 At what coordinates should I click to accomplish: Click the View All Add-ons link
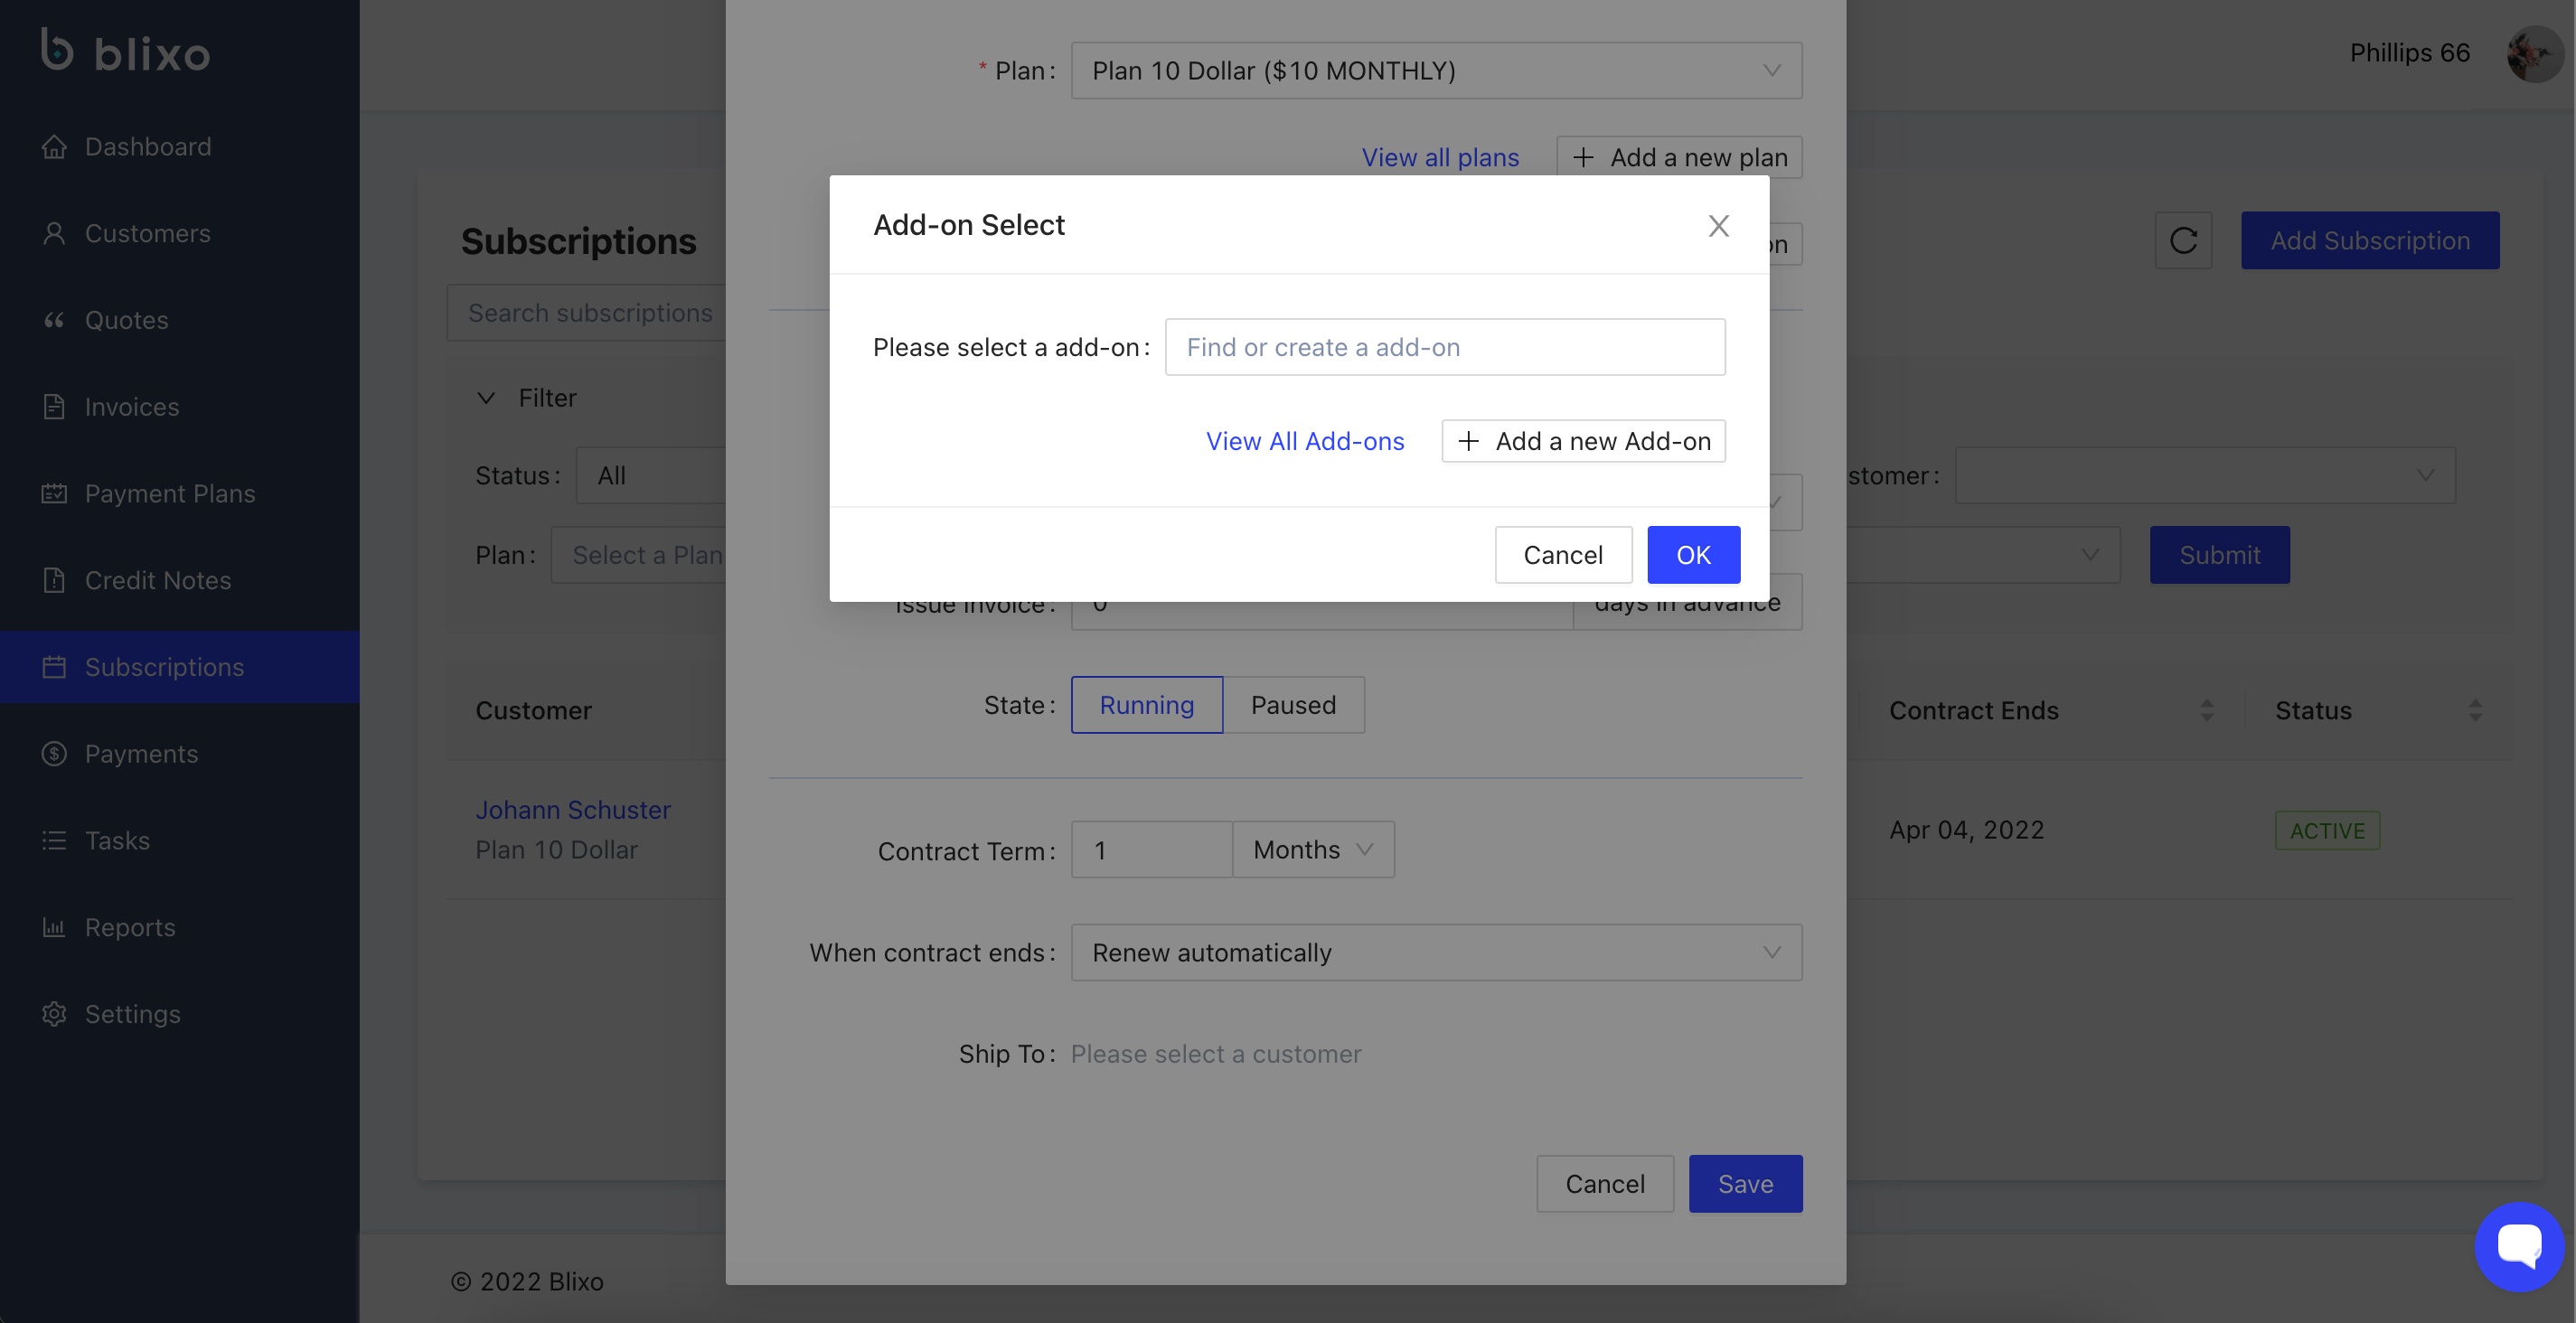click(1304, 441)
